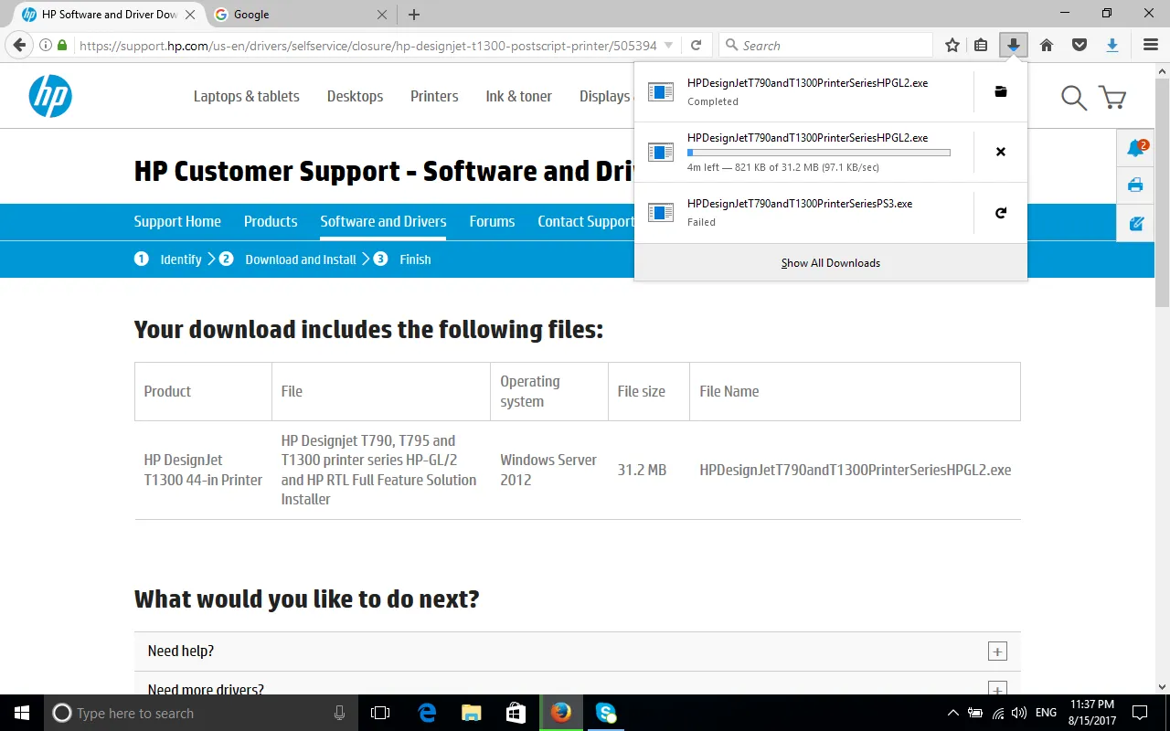The height and width of the screenshot is (731, 1170).
Task: Reload the current HP page
Action: pyautogui.click(x=696, y=45)
